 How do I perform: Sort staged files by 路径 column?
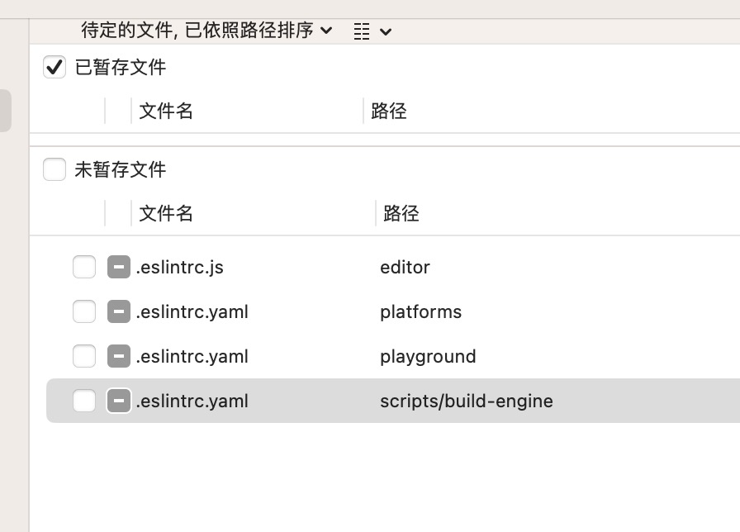click(x=389, y=111)
